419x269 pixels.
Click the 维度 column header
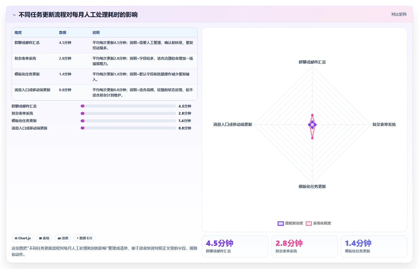coord(18,33)
